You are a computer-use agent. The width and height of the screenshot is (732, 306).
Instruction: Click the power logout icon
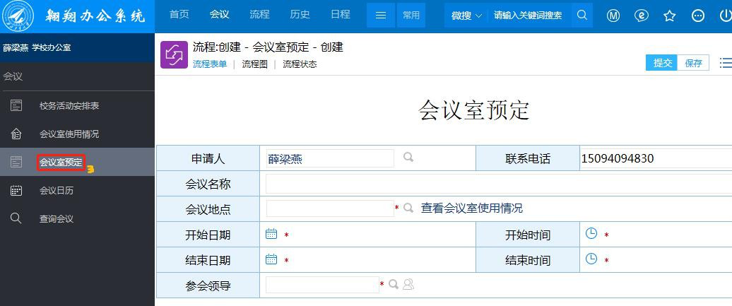coord(726,16)
